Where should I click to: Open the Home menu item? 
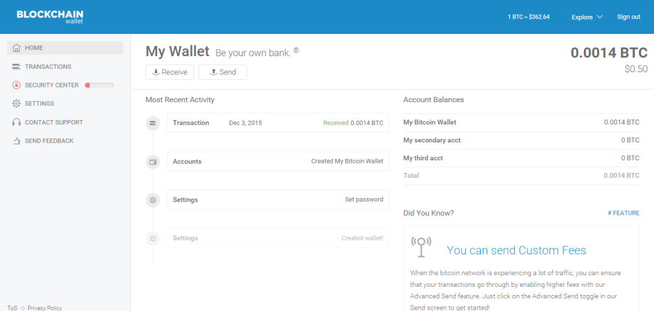point(65,48)
